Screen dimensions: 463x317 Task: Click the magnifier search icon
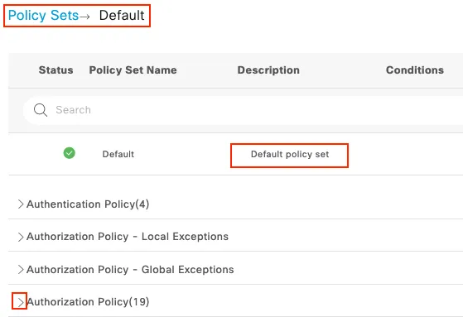pos(41,110)
